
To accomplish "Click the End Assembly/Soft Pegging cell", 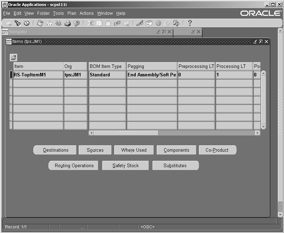I will (x=152, y=75).
